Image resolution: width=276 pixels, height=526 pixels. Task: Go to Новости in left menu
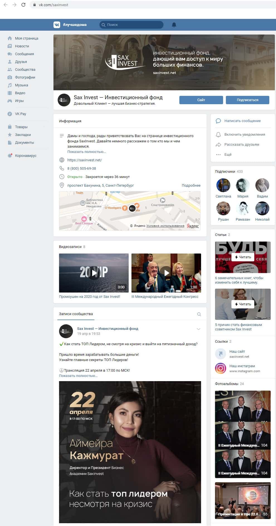tap(22, 46)
